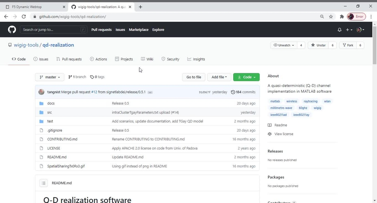Viewport: 377px width, 203px height.
Task: Click the millimetre-wave topic tag
Action: (281, 108)
